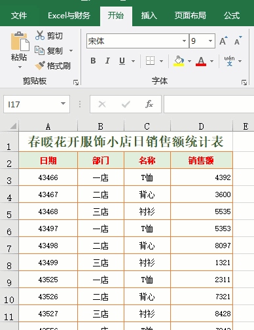The height and width of the screenshot is (330, 254).
Task: Select cell with date 43497
Action: click(x=48, y=229)
